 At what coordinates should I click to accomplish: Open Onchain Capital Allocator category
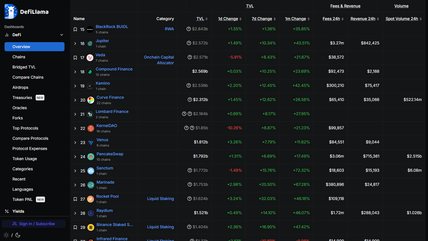point(159,60)
